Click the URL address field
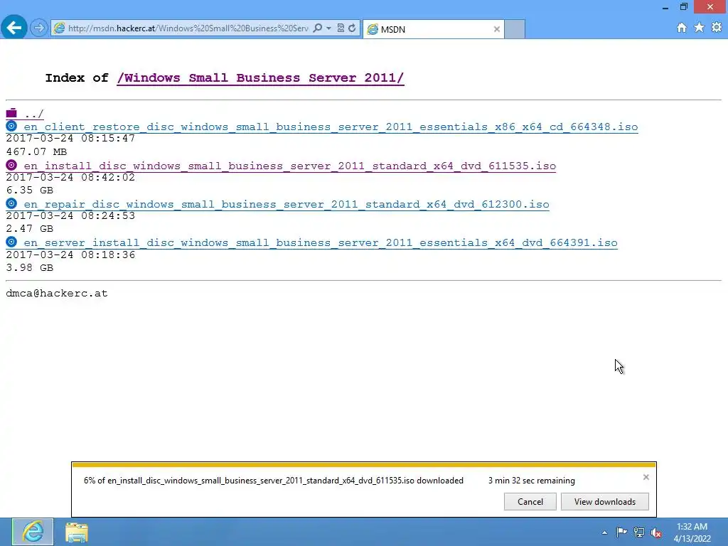This screenshot has width=728, height=546. click(188, 28)
